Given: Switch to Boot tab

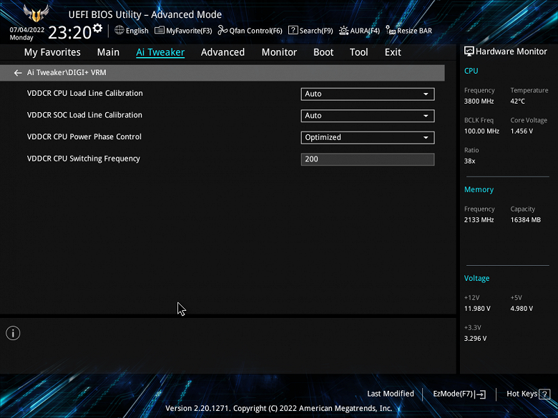Looking at the screenshot, I should point(323,52).
